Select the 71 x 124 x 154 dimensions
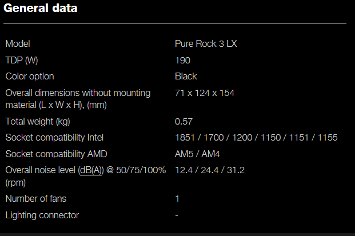This screenshot has width=355, height=236. pyautogui.click(x=205, y=93)
